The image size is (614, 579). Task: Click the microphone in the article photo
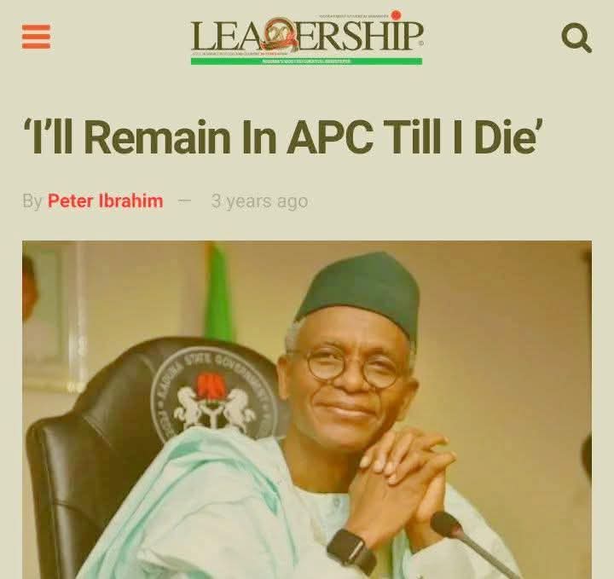tap(476, 545)
